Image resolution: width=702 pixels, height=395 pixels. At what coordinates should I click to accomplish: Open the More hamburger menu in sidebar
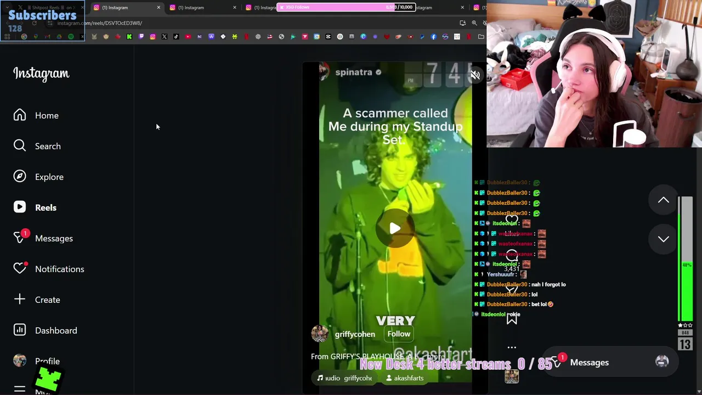[x=20, y=389]
